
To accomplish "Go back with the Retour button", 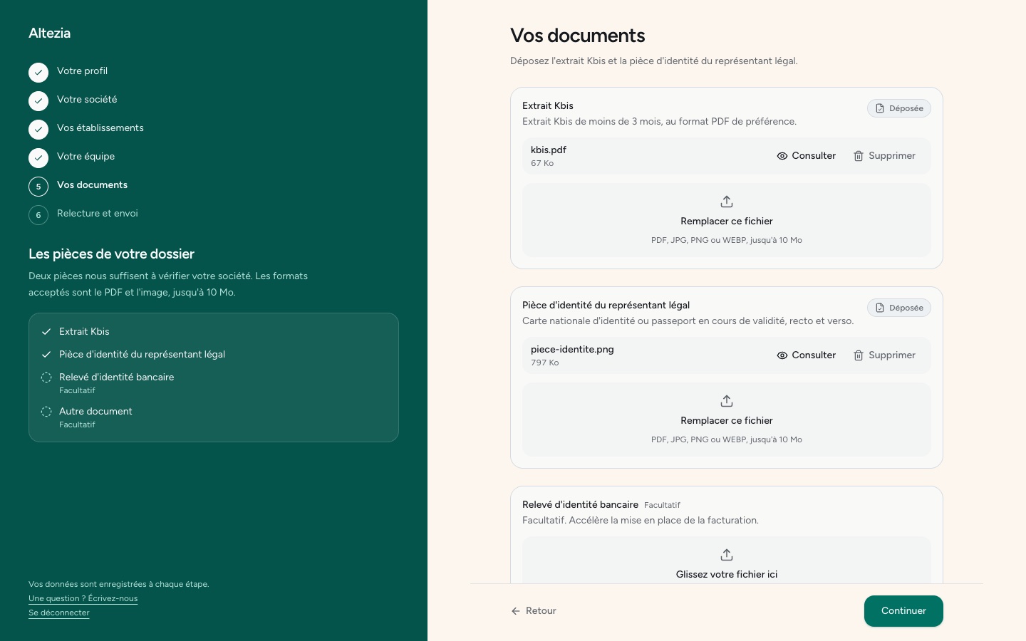I will tap(534, 611).
